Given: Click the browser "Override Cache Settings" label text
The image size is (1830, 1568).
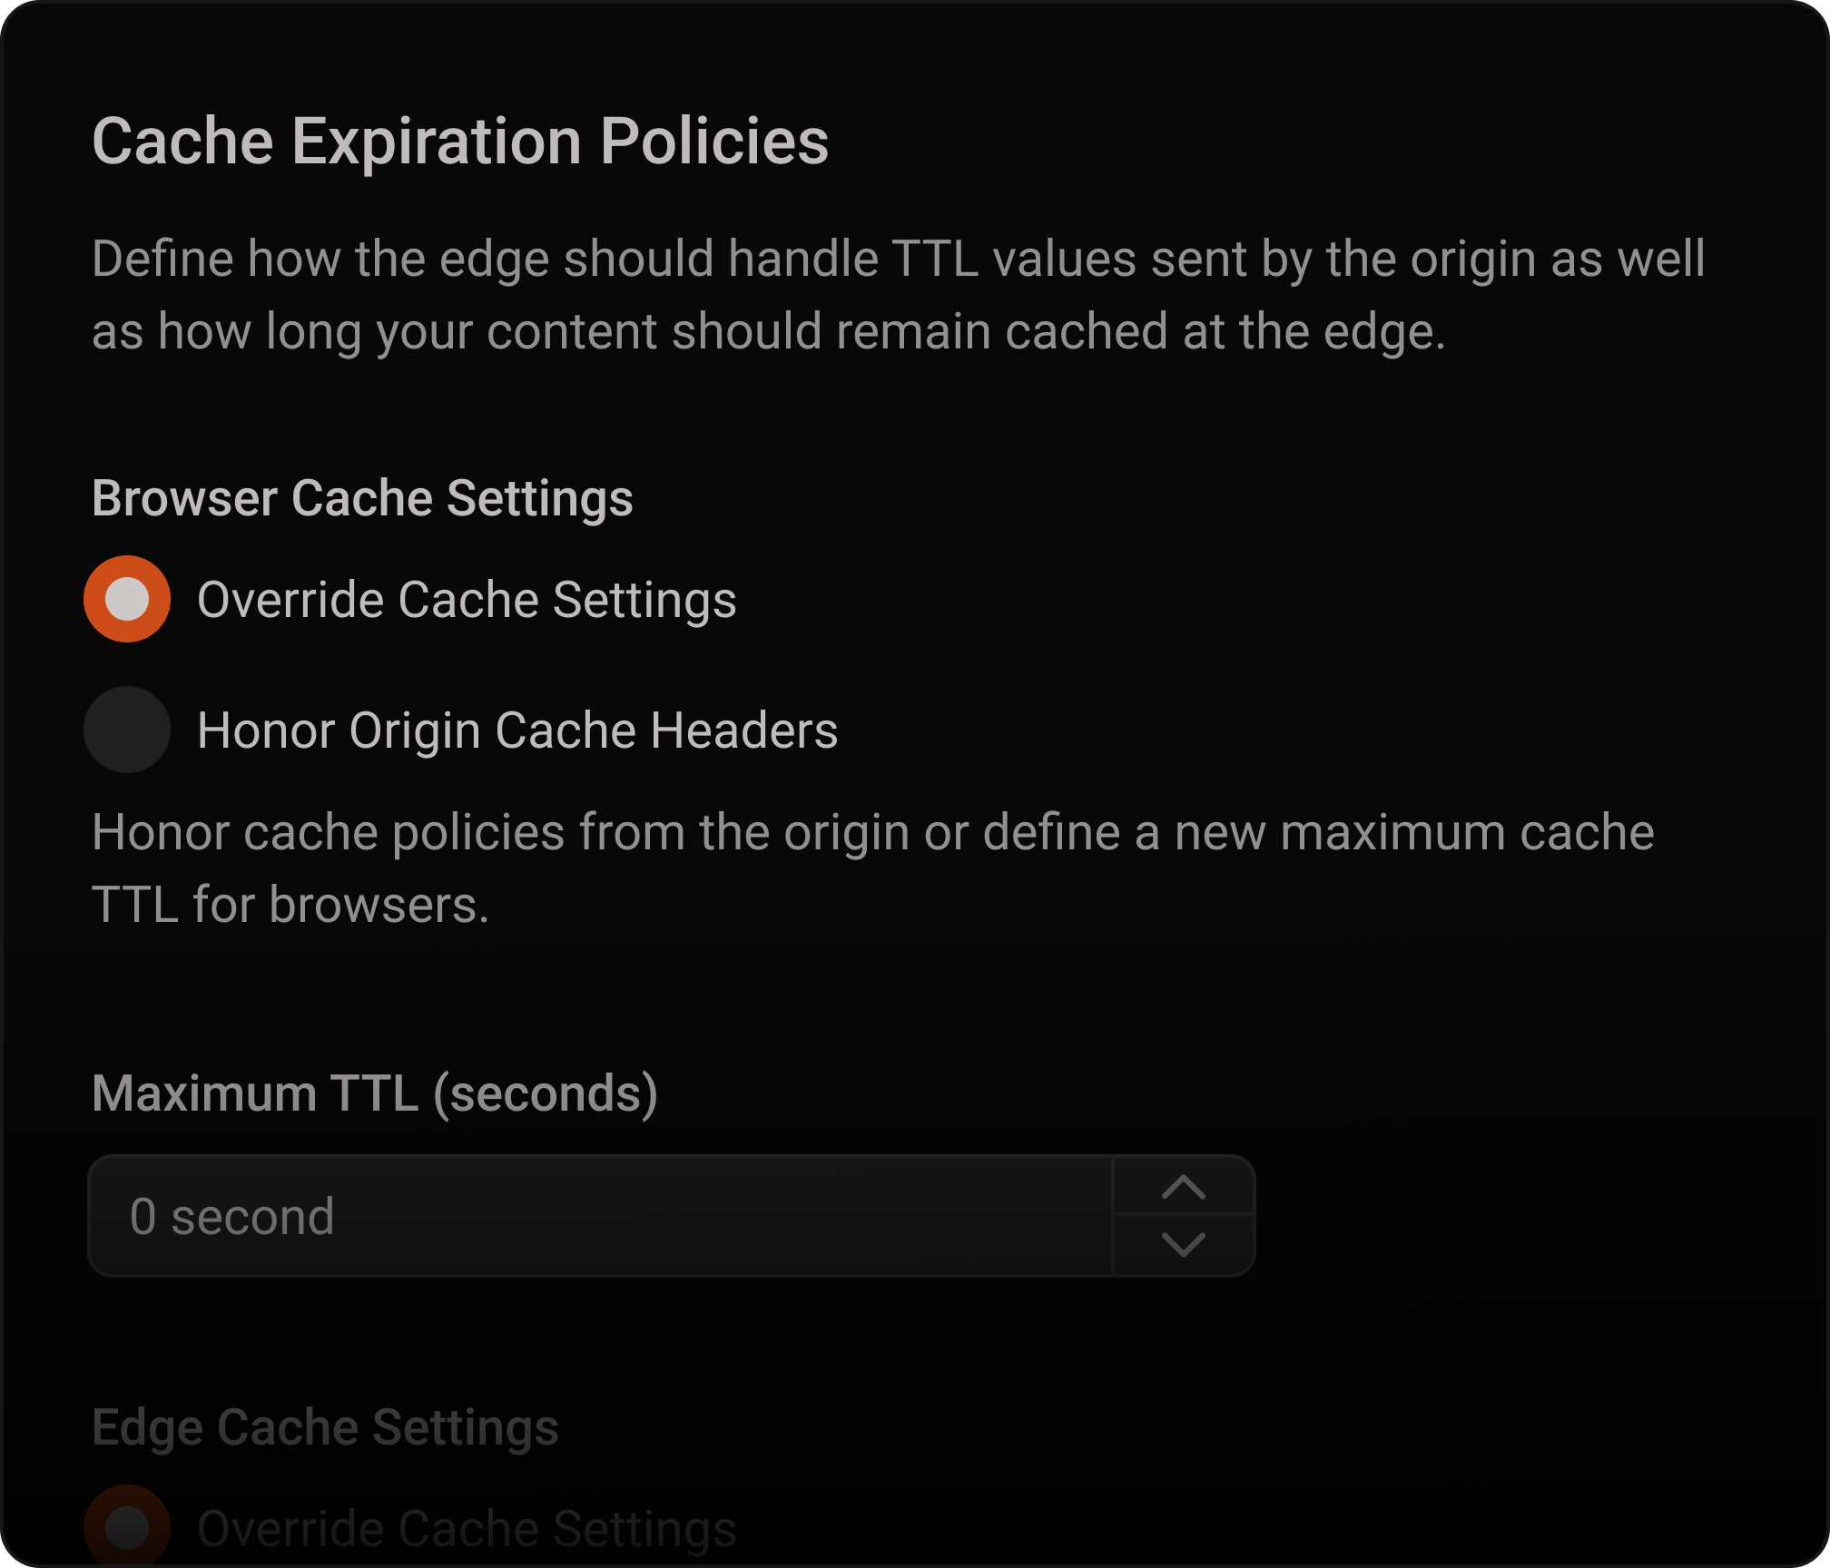Looking at the screenshot, I should [467, 600].
